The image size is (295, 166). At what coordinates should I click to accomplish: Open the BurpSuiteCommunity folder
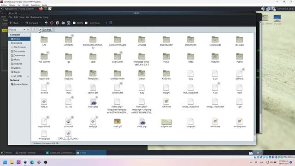pyautogui.click(x=93, y=42)
